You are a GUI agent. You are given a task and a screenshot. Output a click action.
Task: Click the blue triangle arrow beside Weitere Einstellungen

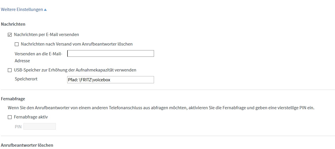point(45,10)
